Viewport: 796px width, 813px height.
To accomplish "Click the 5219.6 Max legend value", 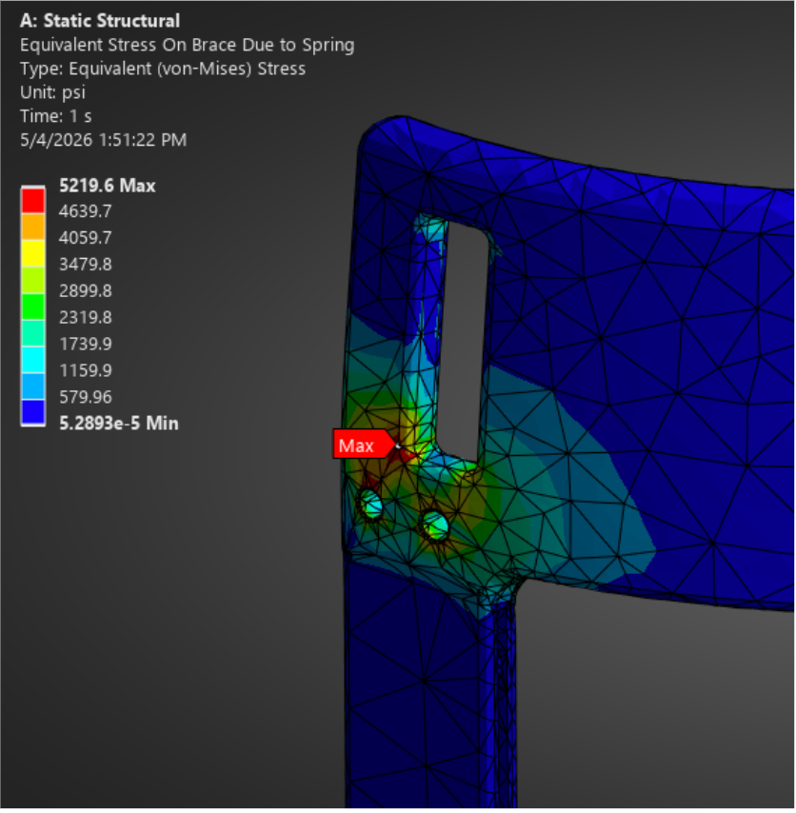I will [x=108, y=186].
